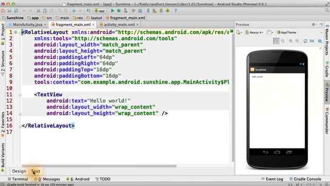The image size is (330, 186).
Task: Open the Event Log
Action: point(272,179)
